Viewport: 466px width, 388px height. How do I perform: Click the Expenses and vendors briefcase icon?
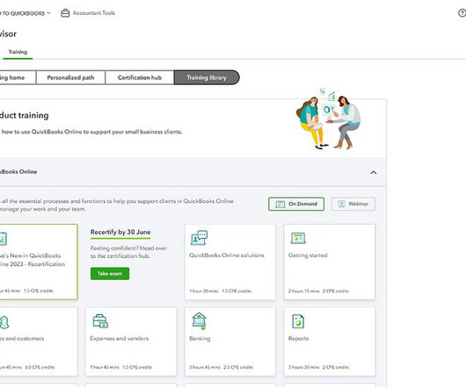tap(100, 321)
